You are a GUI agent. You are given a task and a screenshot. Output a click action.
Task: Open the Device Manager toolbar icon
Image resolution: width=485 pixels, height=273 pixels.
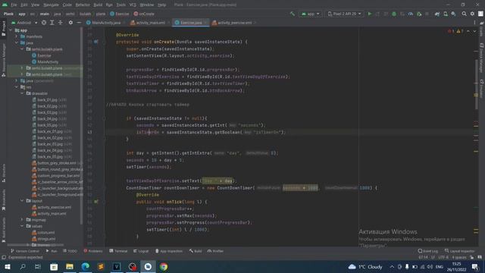[446, 14]
